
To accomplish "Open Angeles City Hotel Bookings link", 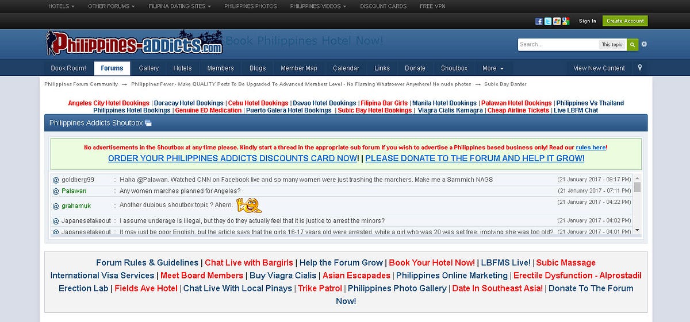I will click(x=109, y=103).
